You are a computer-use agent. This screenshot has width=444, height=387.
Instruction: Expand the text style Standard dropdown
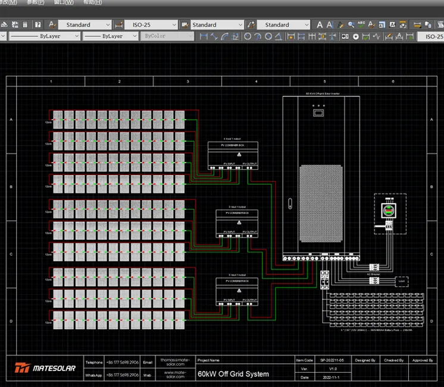108,25
